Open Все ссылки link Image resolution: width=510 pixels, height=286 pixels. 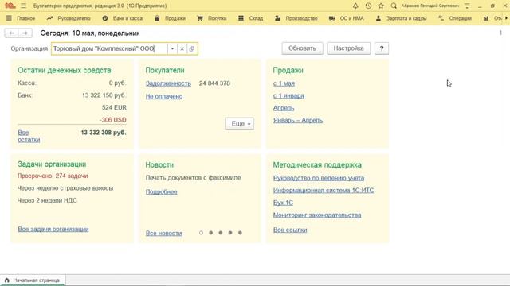coord(290,230)
